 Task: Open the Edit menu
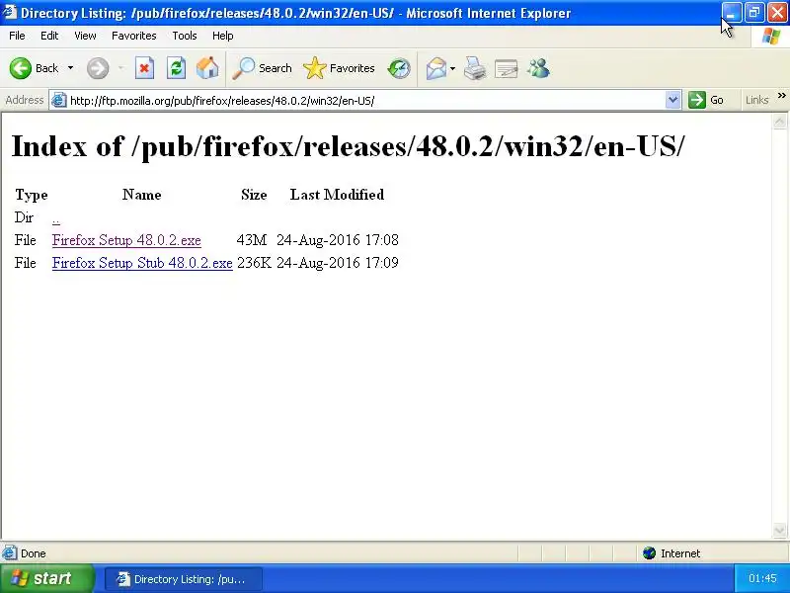click(49, 36)
